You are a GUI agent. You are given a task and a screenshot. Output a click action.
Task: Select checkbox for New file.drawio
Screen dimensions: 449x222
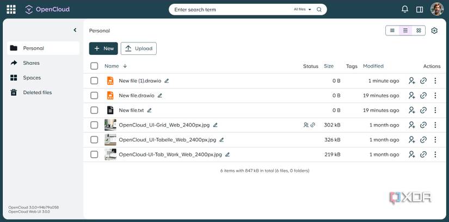(94, 96)
